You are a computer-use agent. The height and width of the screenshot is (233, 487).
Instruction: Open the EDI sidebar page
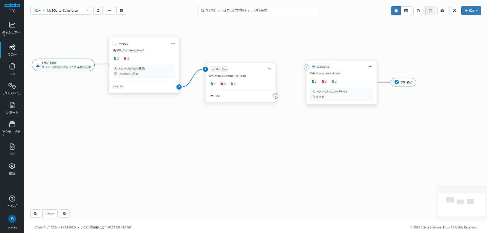click(x=12, y=69)
